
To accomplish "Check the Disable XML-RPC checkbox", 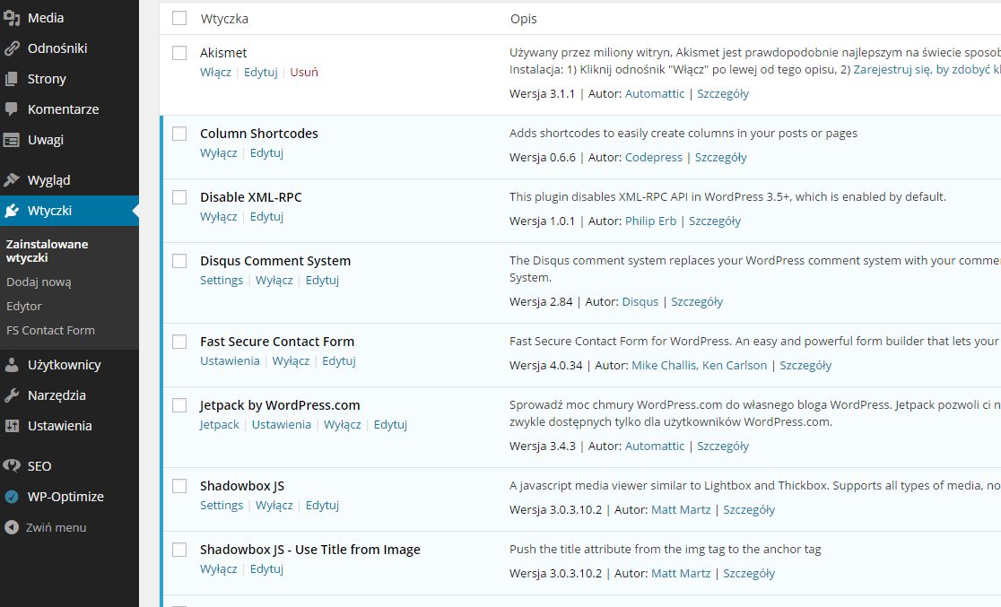I will [x=179, y=197].
